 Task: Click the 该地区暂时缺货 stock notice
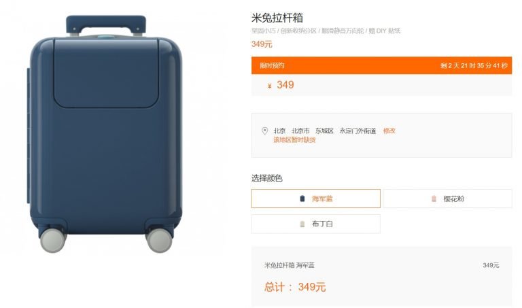[294, 140]
